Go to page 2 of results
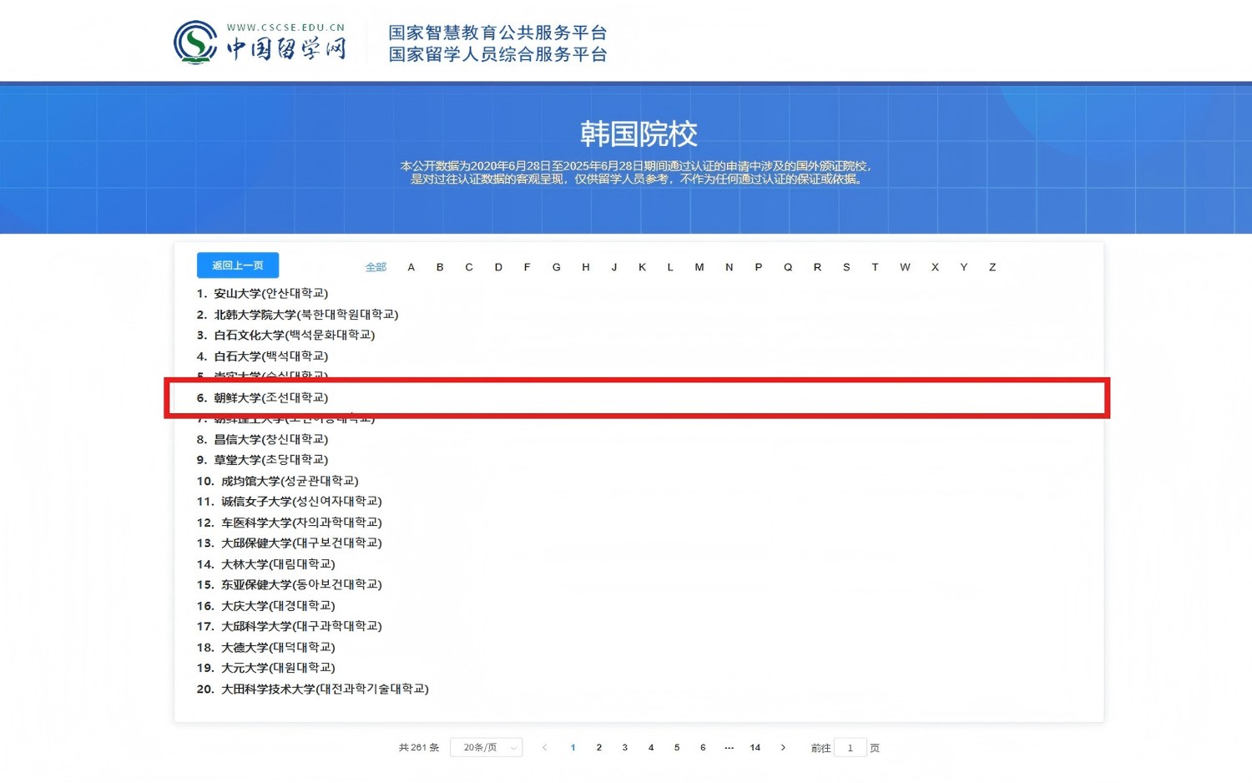The width and height of the screenshot is (1252, 783). coord(598,748)
